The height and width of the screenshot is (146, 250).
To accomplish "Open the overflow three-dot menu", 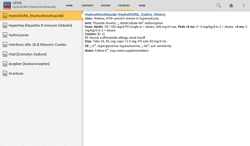I will pyautogui.click(x=244, y=6).
